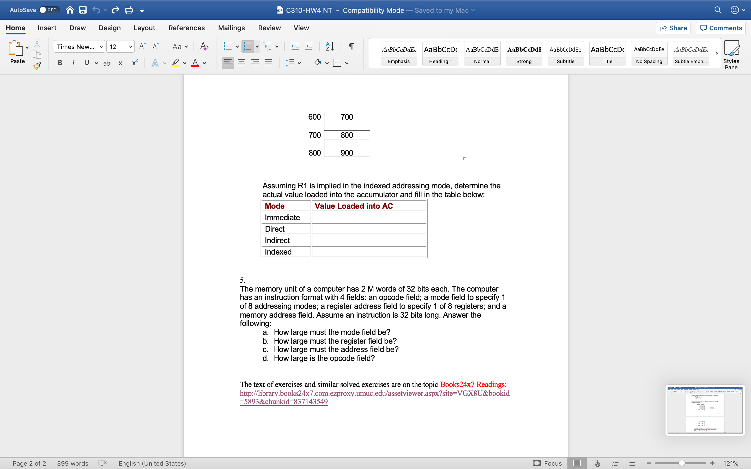
Task: Click the Italic formatting icon
Action: [x=74, y=63]
